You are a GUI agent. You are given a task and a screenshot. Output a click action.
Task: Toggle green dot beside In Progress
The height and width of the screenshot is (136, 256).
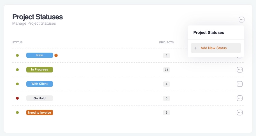17,70
